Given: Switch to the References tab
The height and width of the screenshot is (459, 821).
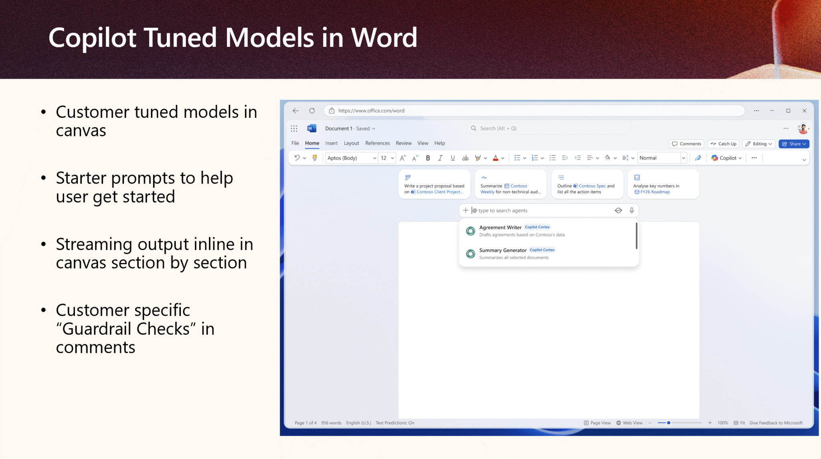Looking at the screenshot, I should pyautogui.click(x=377, y=143).
